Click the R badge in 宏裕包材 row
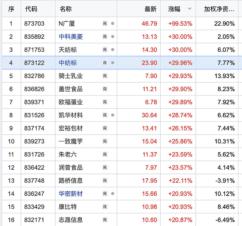242x226 pixels. (x=105, y=128)
